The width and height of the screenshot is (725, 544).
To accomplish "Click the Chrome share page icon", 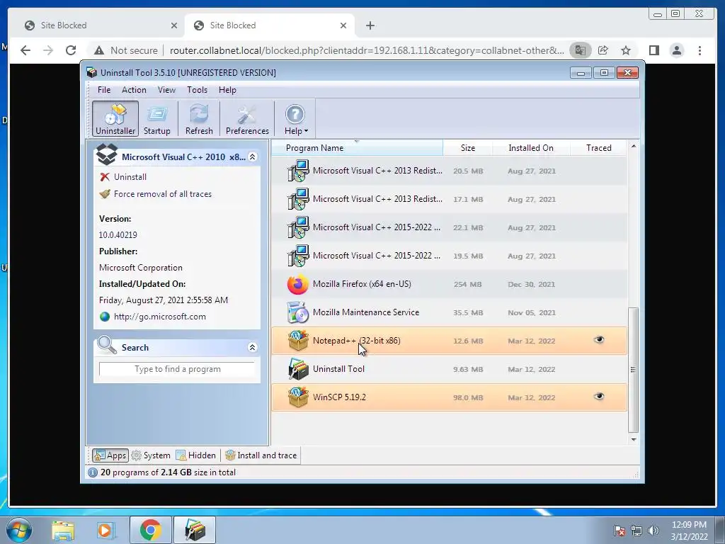I will [x=603, y=50].
